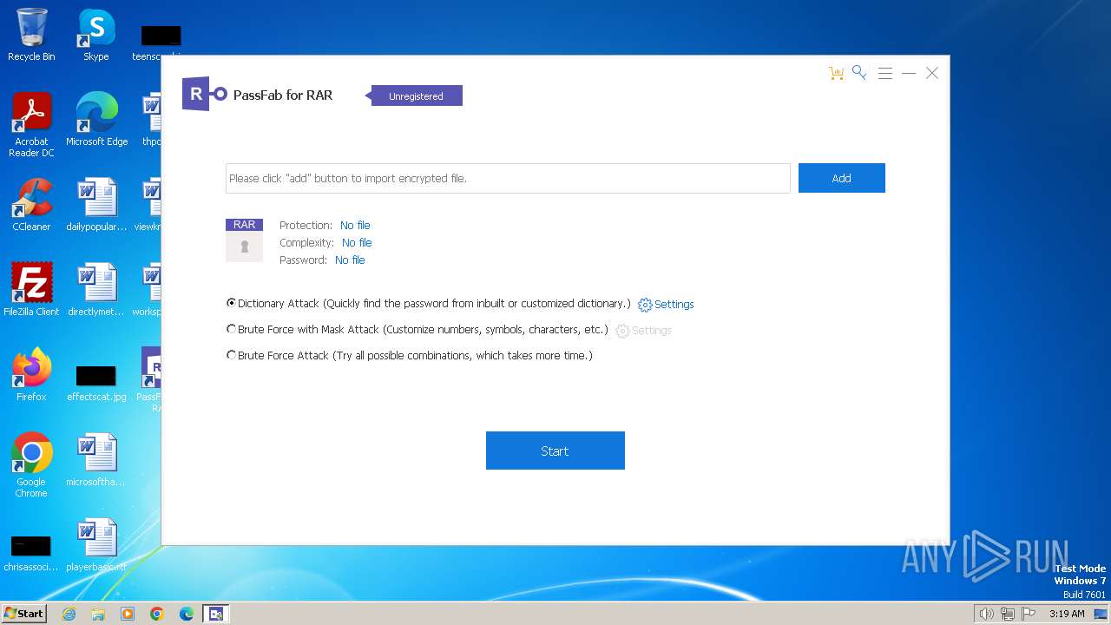1111x625 pixels.
Task: Click the taskbar clock 3:19 AM
Action: pyautogui.click(x=1067, y=614)
